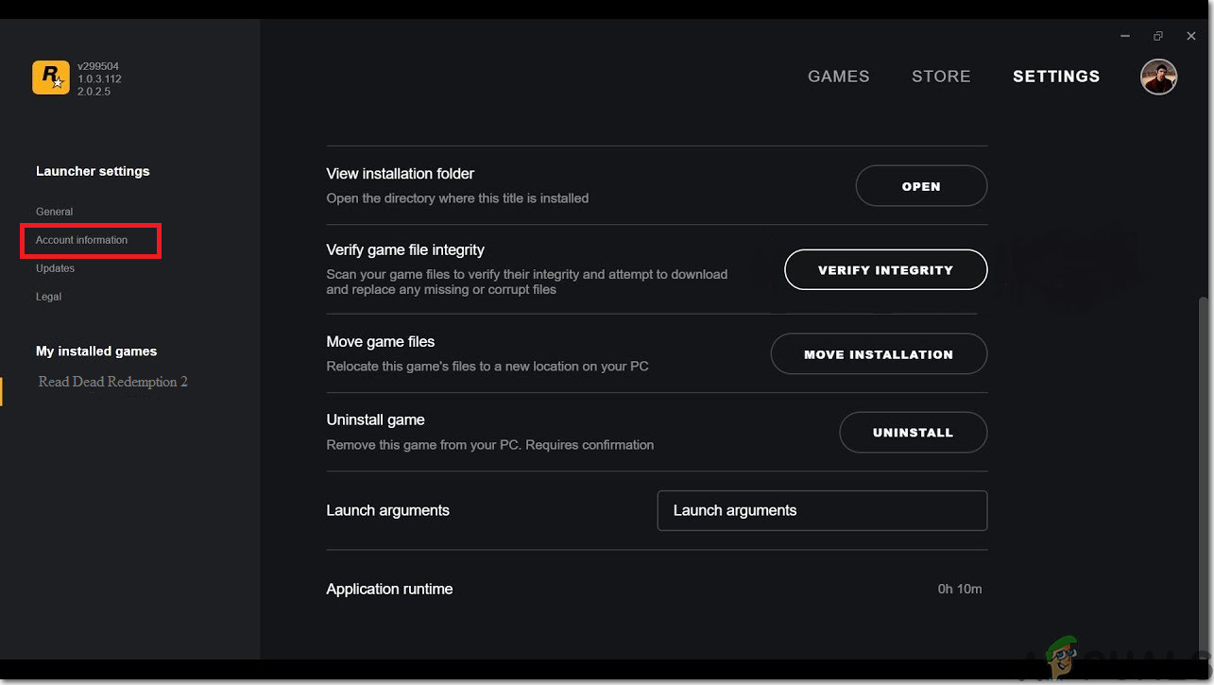Select Account information in sidebar
Screen dimensions: 1214x685
pyautogui.click(x=82, y=240)
